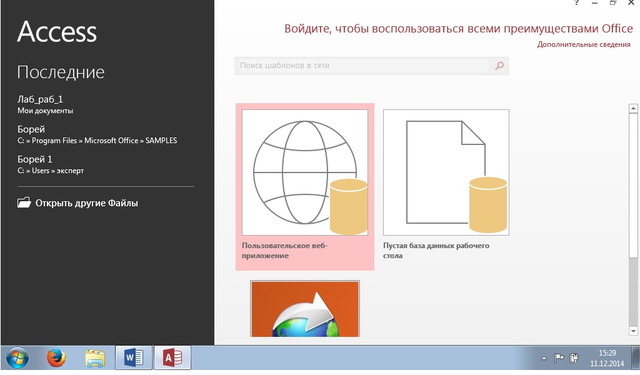640x375 pixels.
Task: Click the Последние heading
Action: coord(61,72)
